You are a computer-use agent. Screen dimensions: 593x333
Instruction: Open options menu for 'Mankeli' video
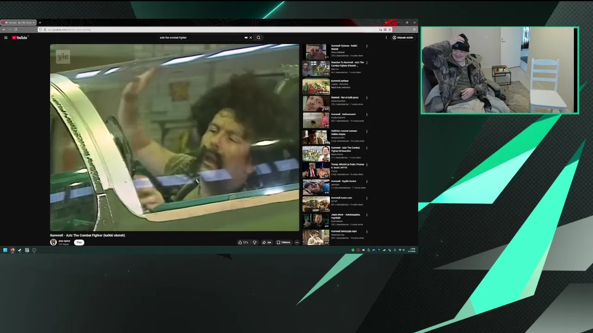[x=367, y=98]
